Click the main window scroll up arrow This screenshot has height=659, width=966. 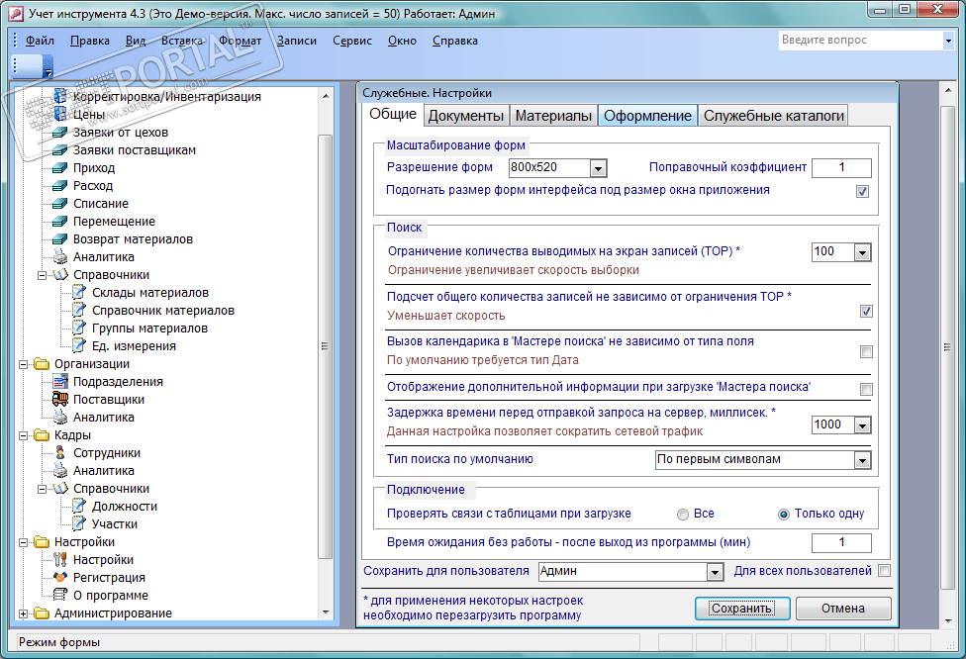point(948,90)
